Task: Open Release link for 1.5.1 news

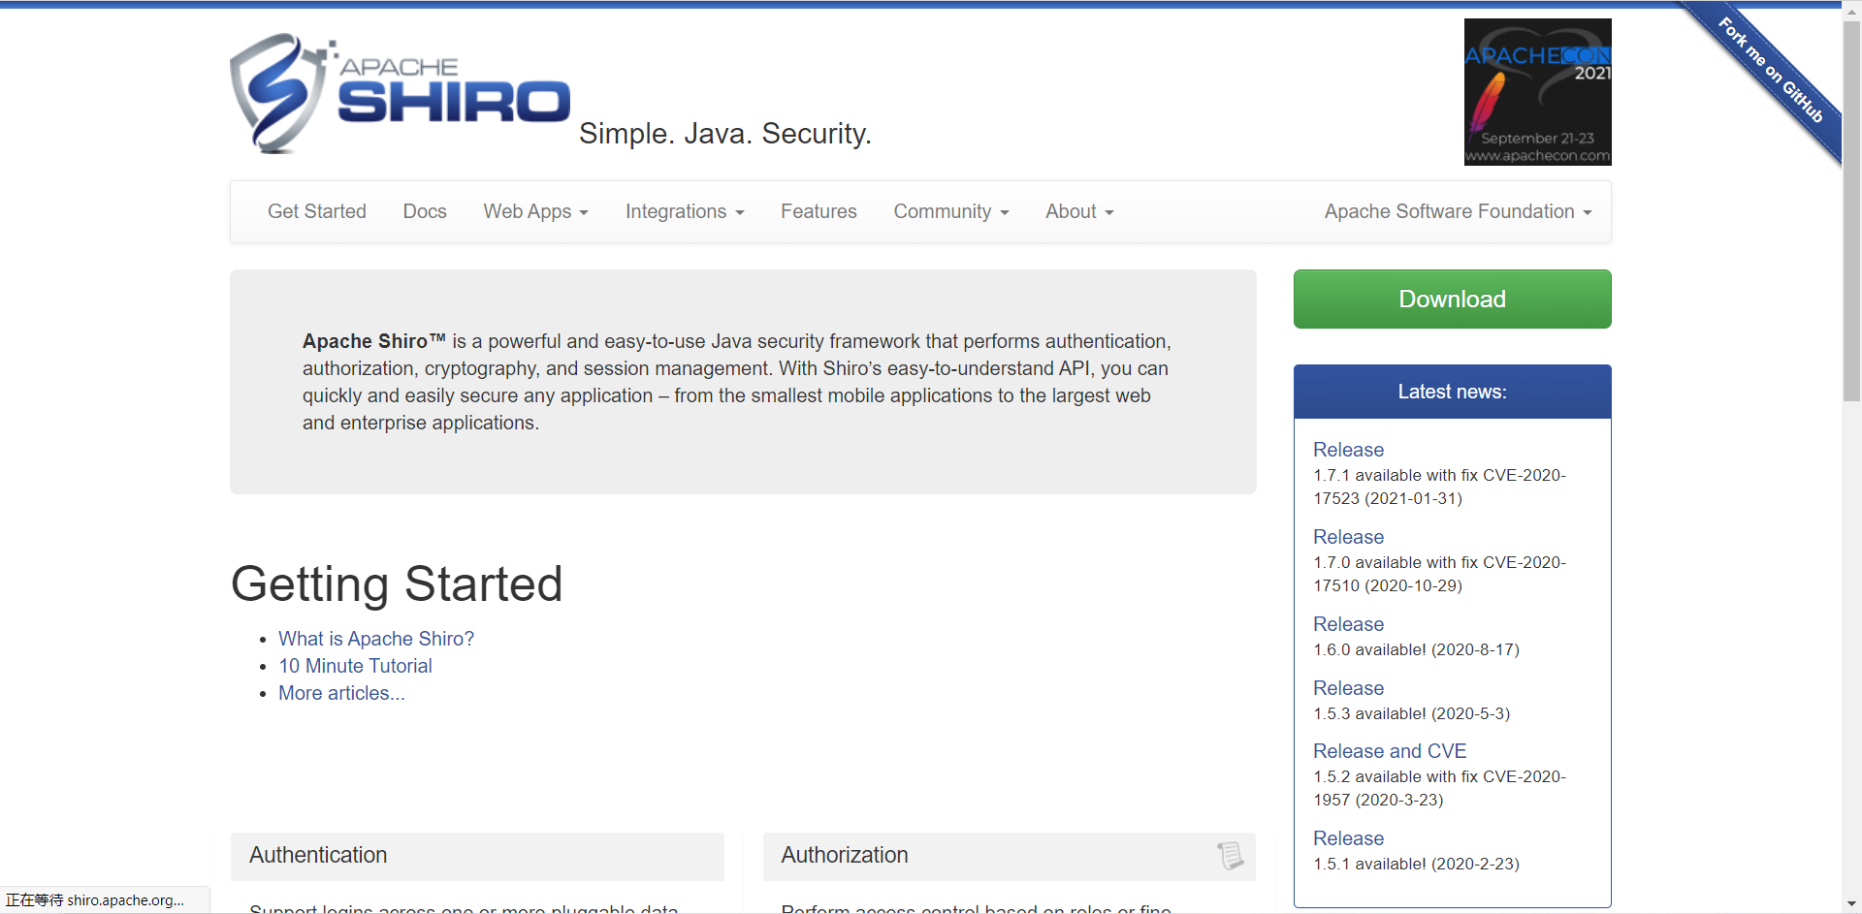Action: [1348, 838]
